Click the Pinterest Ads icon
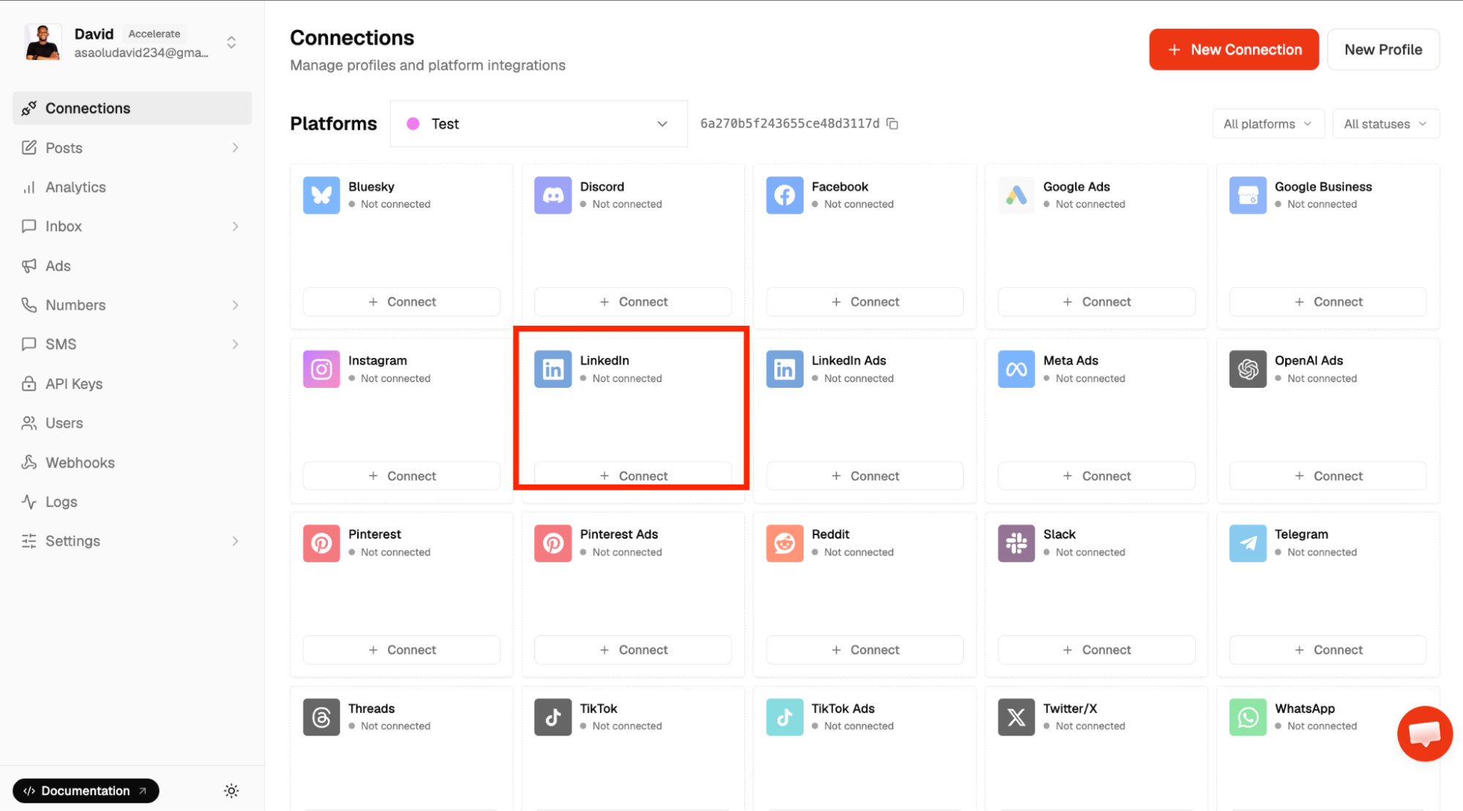The height and width of the screenshot is (811, 1463). (x=553, y=543)
